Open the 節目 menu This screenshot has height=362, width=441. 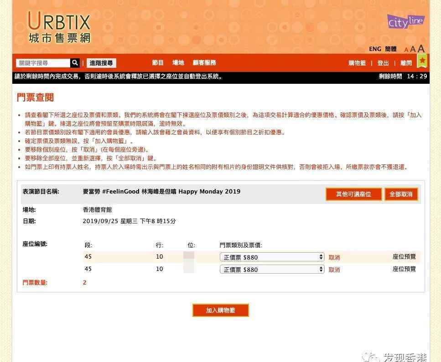point(158,63)
